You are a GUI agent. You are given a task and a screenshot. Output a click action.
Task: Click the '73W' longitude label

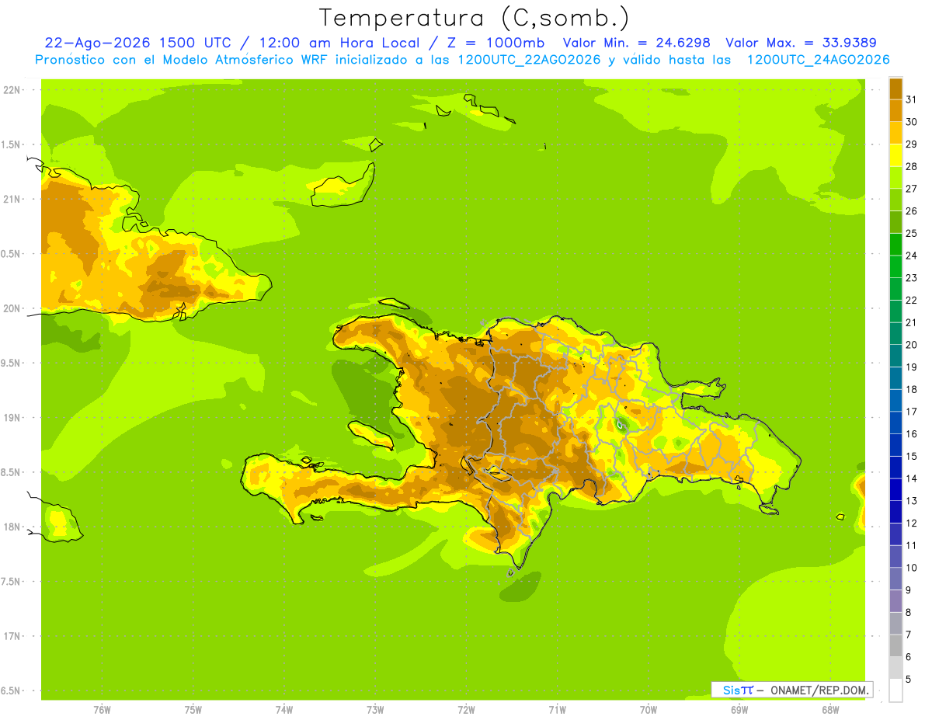pyautogui.click(x=375, y=710)
